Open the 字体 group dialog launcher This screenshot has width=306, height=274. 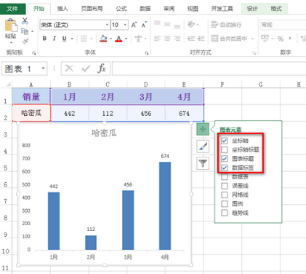click(146, 52)
